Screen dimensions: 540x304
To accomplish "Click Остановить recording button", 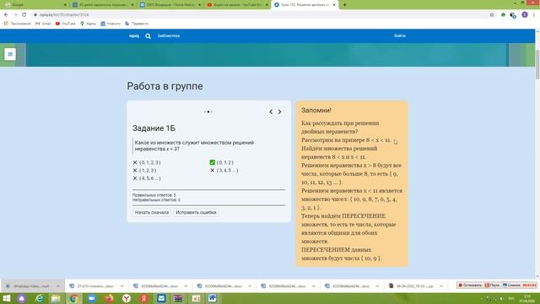I will tap(470, 285).
